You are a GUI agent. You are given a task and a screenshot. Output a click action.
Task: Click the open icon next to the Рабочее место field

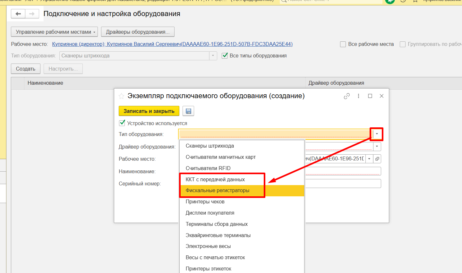tap(377, 159)
